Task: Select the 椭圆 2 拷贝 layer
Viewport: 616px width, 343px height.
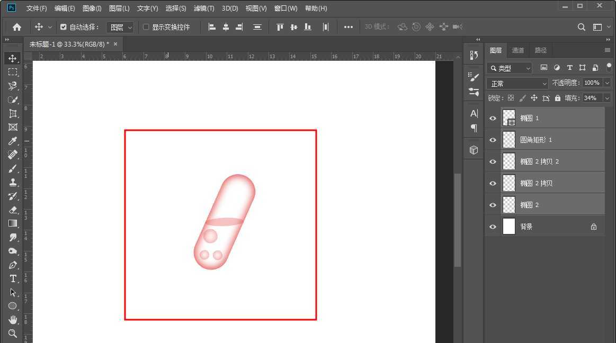Action: (x=551, y=183)
